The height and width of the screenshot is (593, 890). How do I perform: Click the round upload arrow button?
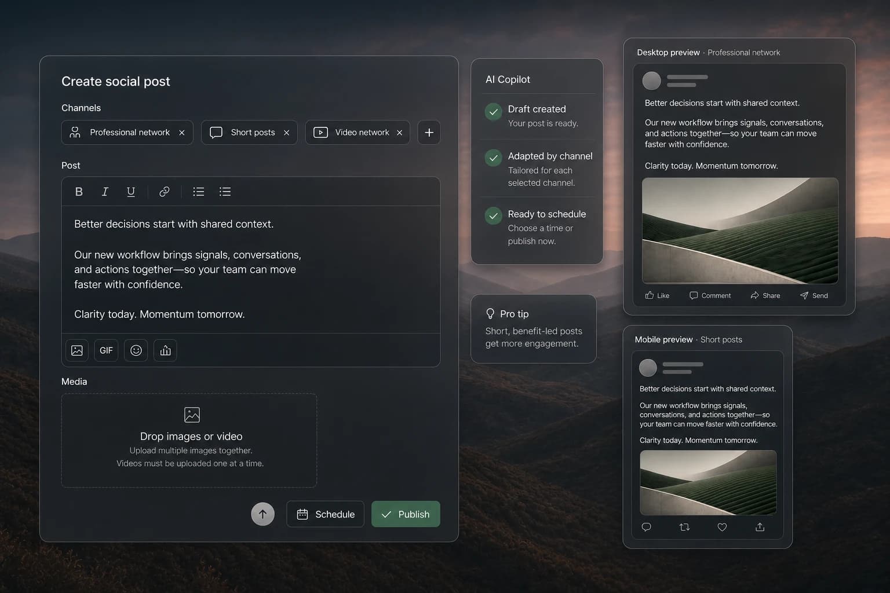(262, 514)
